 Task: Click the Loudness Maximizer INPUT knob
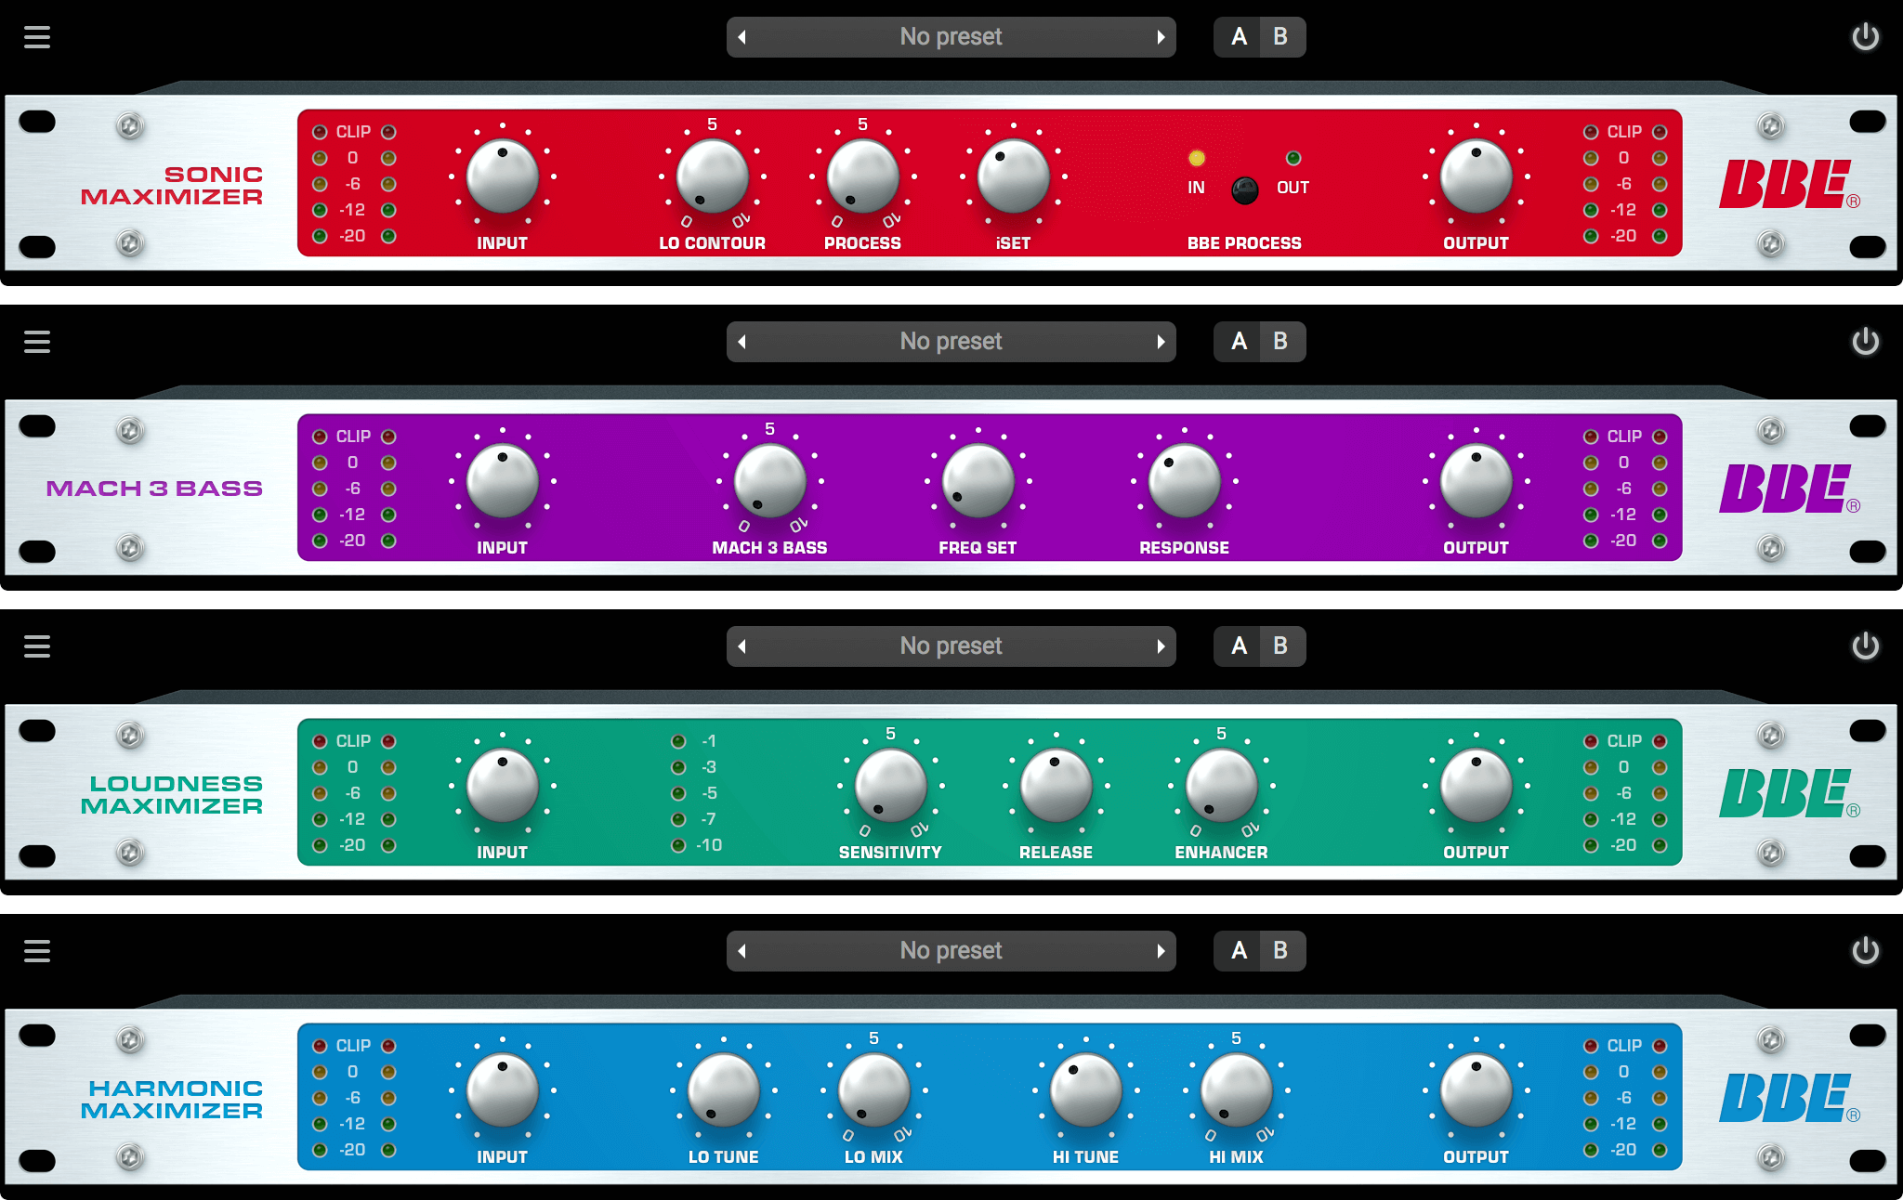(503, 786)
